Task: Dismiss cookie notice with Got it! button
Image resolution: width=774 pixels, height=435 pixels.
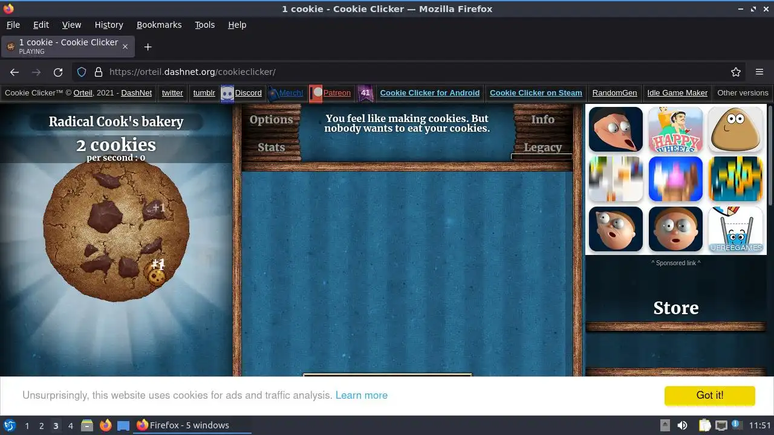Action: (709, 395)
